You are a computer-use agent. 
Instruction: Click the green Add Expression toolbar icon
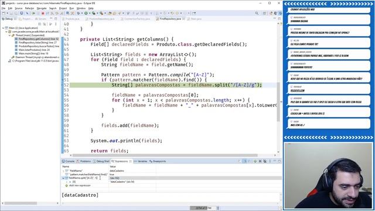pos(255,161)
